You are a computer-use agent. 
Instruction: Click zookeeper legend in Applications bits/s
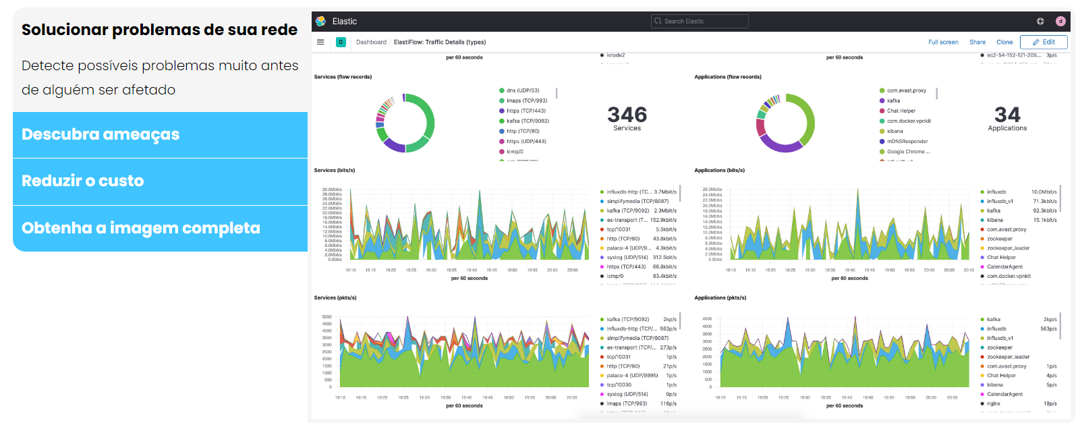(x=996, y=238)
